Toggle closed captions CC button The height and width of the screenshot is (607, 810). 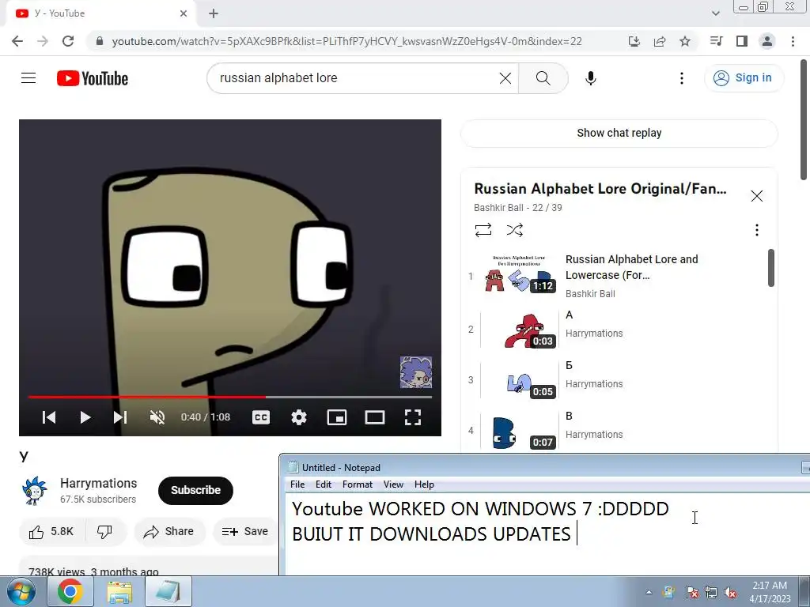pyautogui.click(x=261, y=417)
